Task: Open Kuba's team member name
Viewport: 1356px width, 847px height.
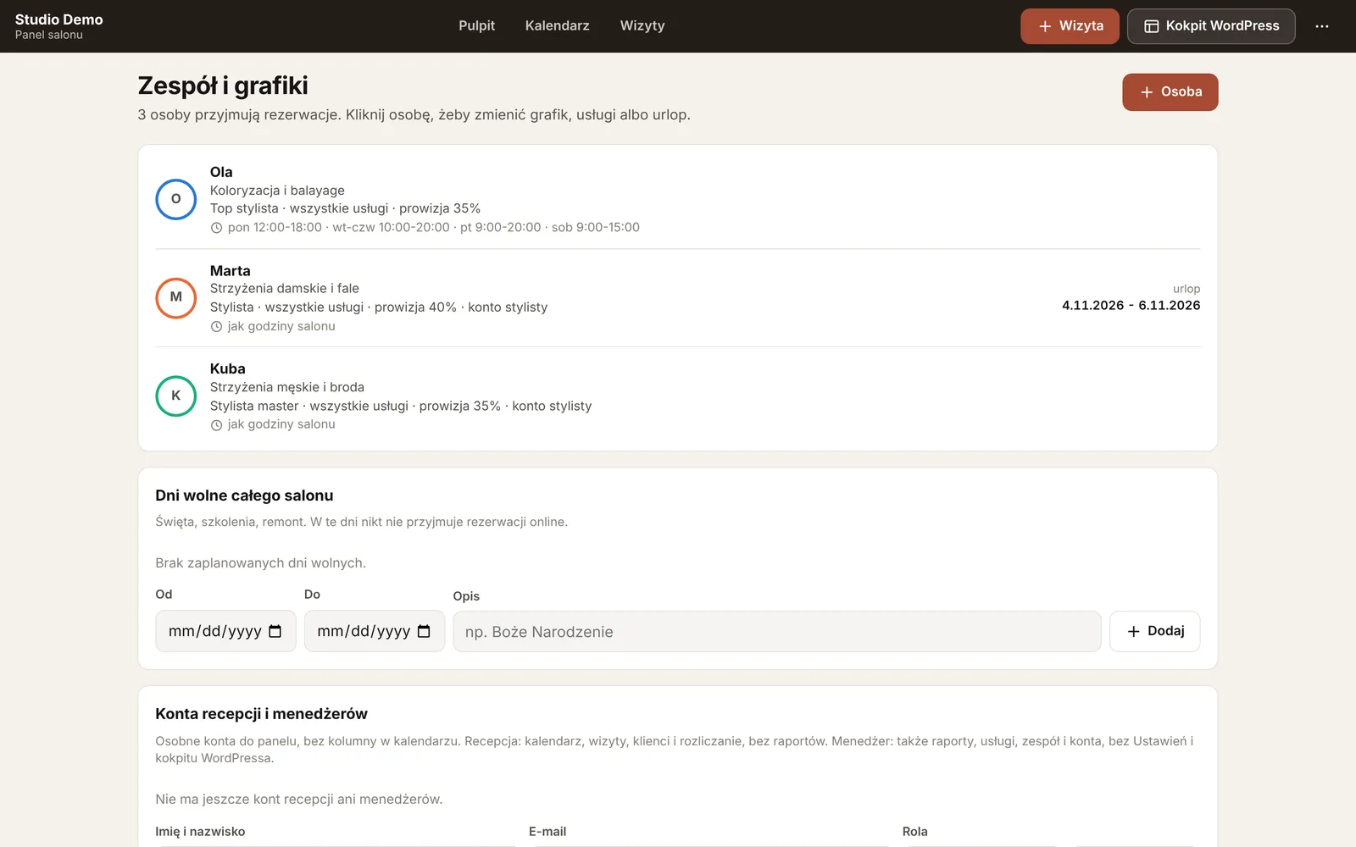Action: tap(227, 369)
